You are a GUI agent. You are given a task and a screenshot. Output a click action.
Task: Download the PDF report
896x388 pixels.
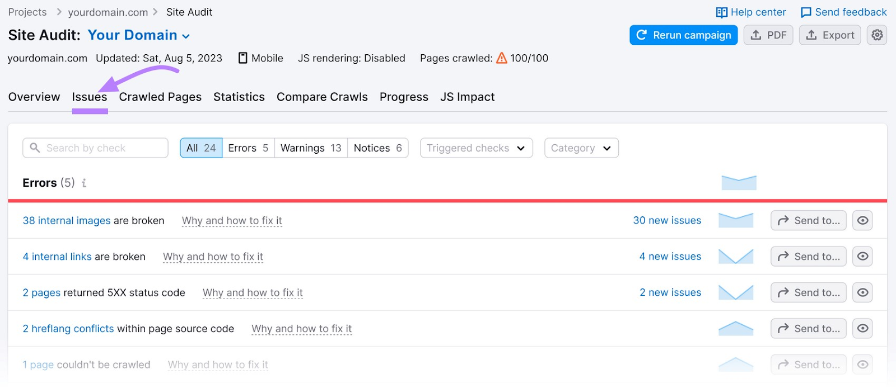(768, 35)
